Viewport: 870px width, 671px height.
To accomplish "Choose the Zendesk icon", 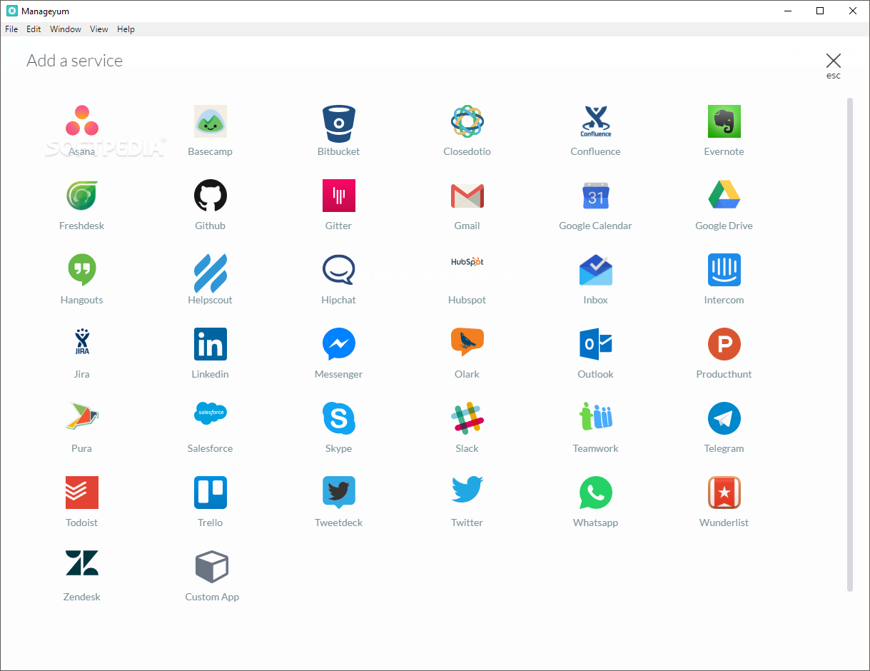I will [82, 563].
